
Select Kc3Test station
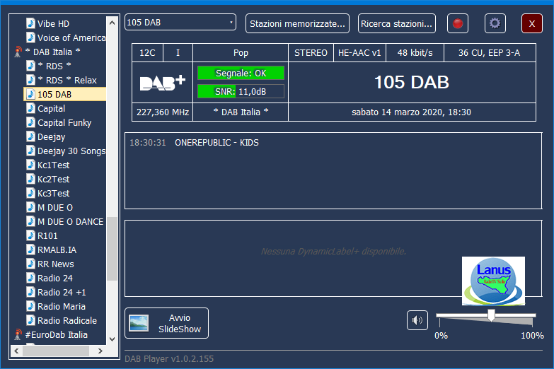click(x=53, y=193)
